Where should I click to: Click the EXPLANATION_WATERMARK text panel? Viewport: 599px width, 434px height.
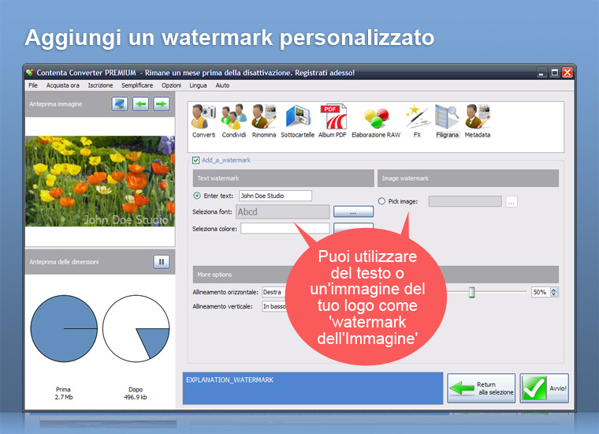click(x=312, y=388)
